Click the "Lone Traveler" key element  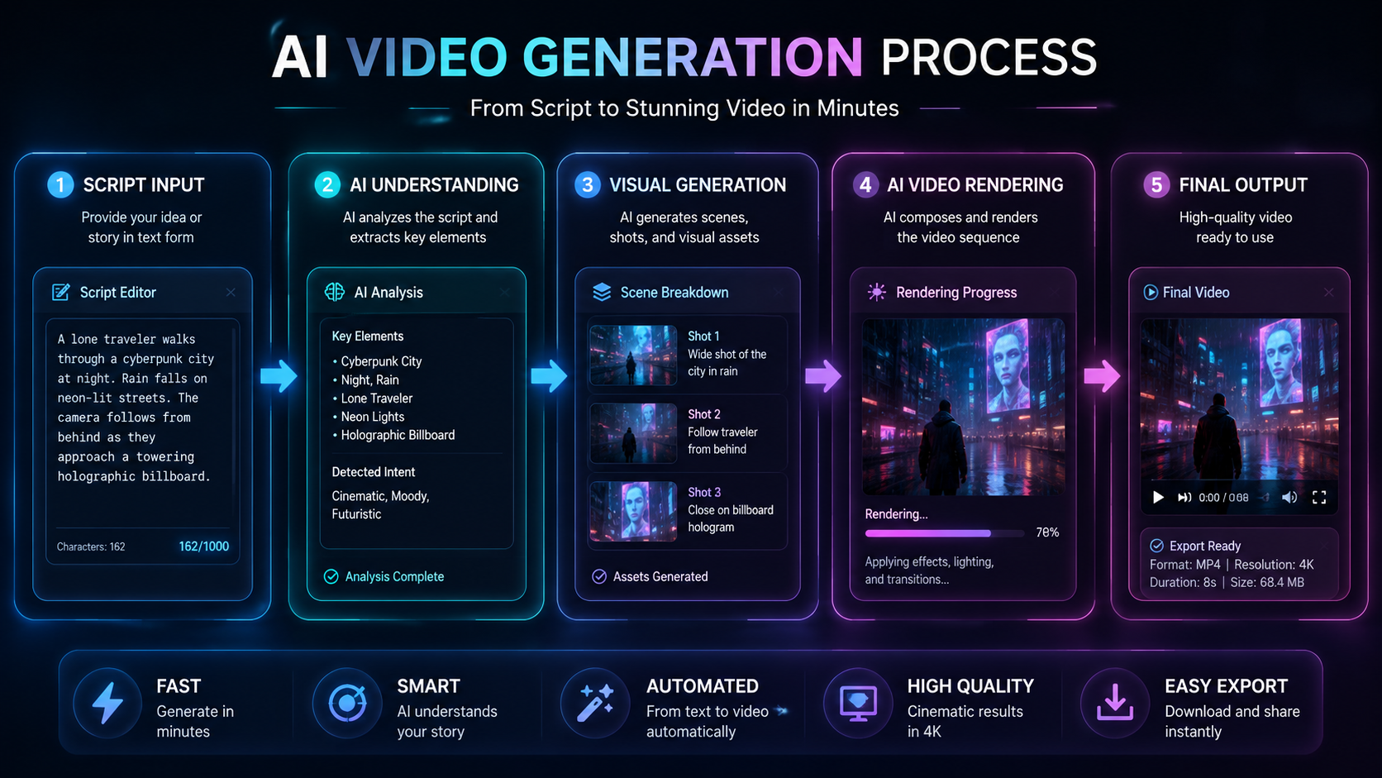[376, 399]
